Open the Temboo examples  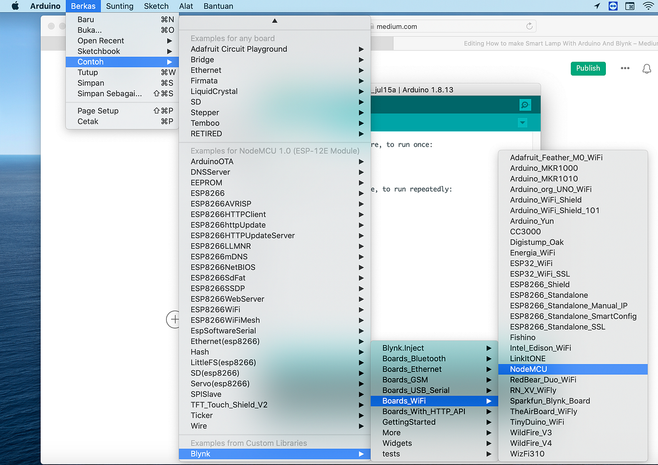tap(275, 123)
